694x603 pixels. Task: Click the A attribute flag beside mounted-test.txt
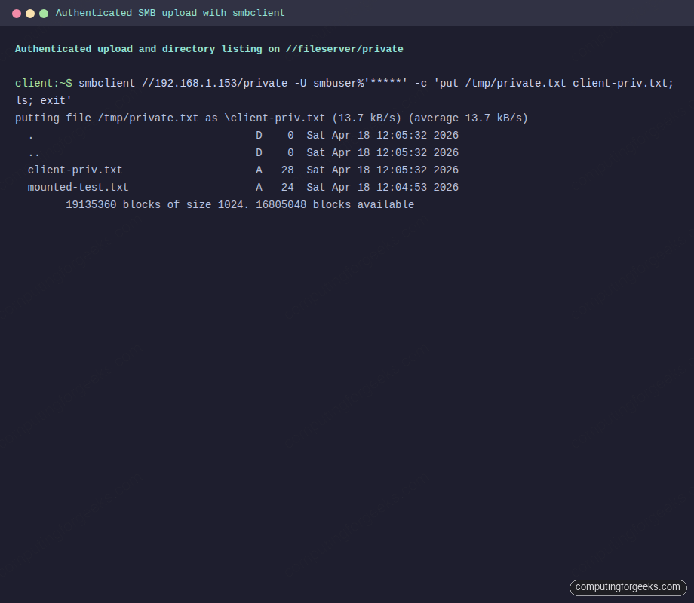(259, 187)
